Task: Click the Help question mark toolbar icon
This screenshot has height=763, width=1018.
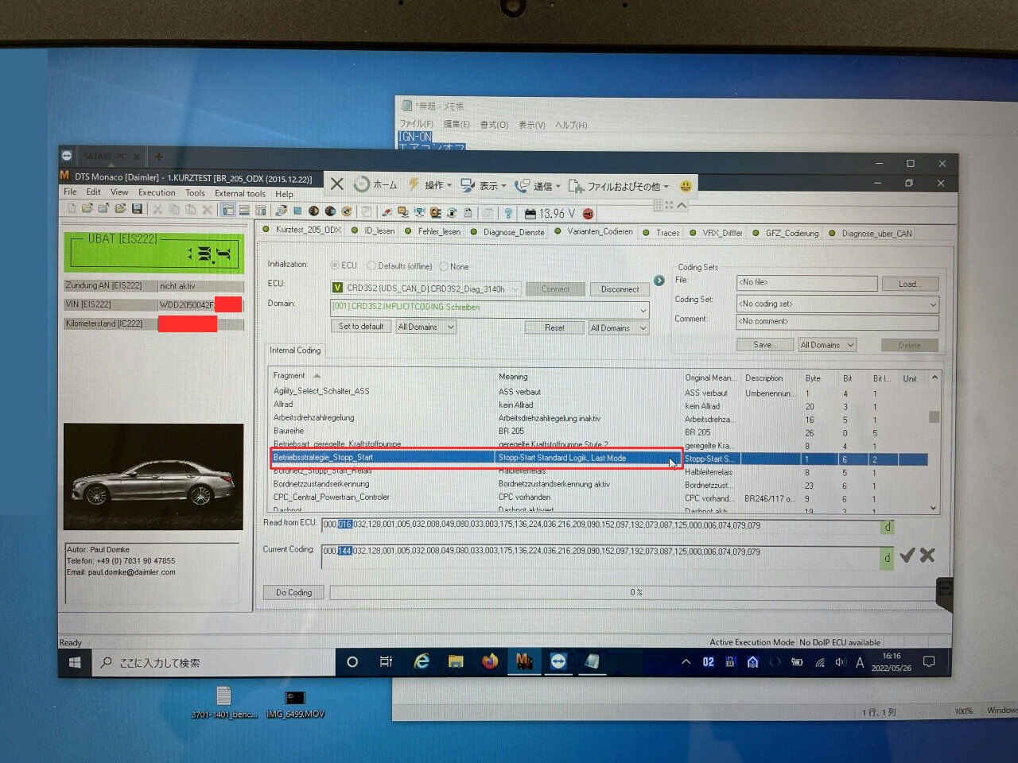Action: tap(508, 212)
